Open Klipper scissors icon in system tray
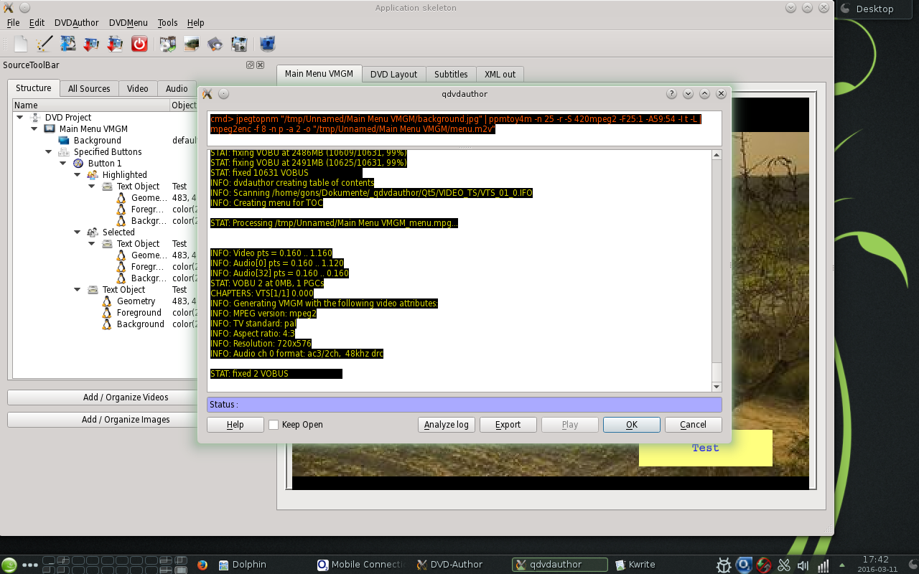Screen dimensions: 919x574 (784, 565)
